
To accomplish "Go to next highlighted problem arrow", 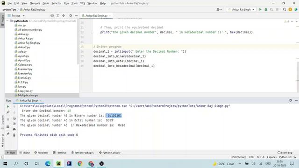I will pos(296,21).
